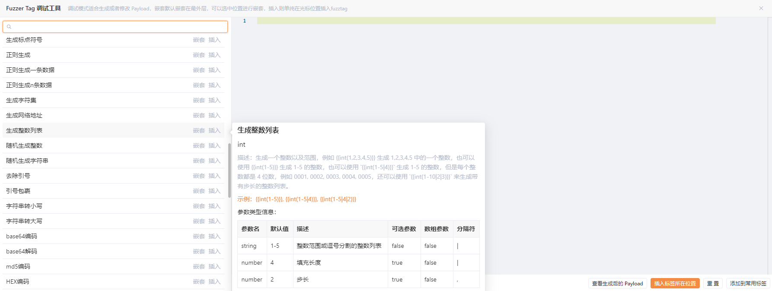This screenshot has width=772, height=291.
Task: Click 插入 for 生成标点符号
Action: (x=214, y=40)
